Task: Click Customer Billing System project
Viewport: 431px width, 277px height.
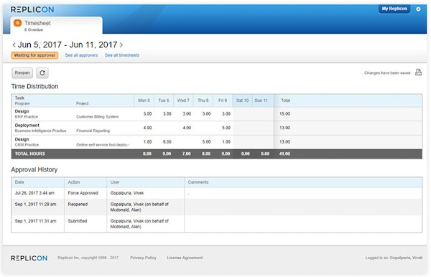Action: click(98, 117)
